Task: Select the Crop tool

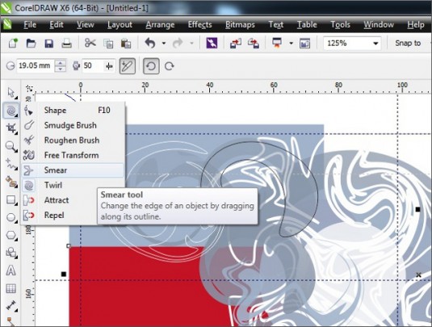Action: (11, 128)
